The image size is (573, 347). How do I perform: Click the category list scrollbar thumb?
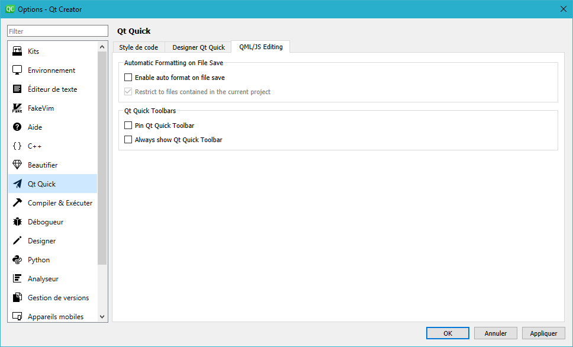coord(102,158)
